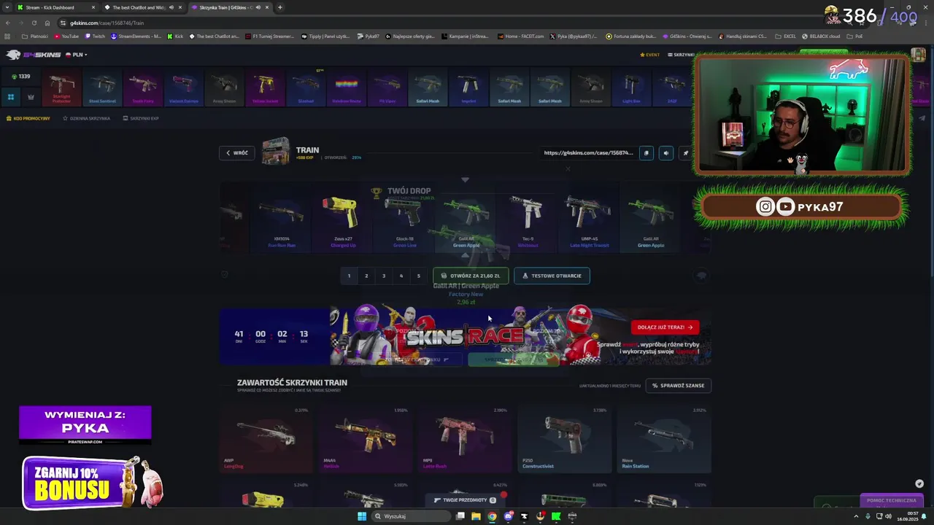
Task: Open Google Chrome taskbar icon
Action: pyautogui.click(x=492, y=516)
